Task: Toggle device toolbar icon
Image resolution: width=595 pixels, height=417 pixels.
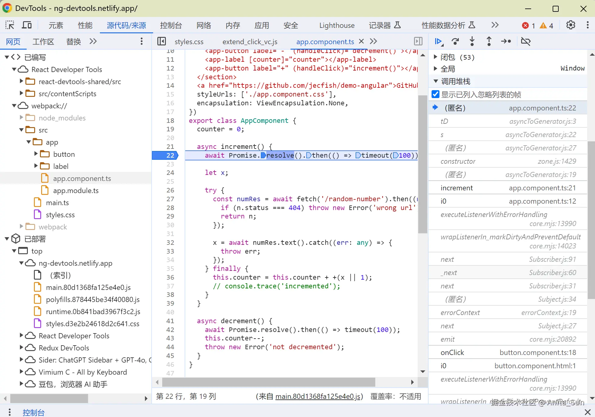Action: [x=27, y=25]
